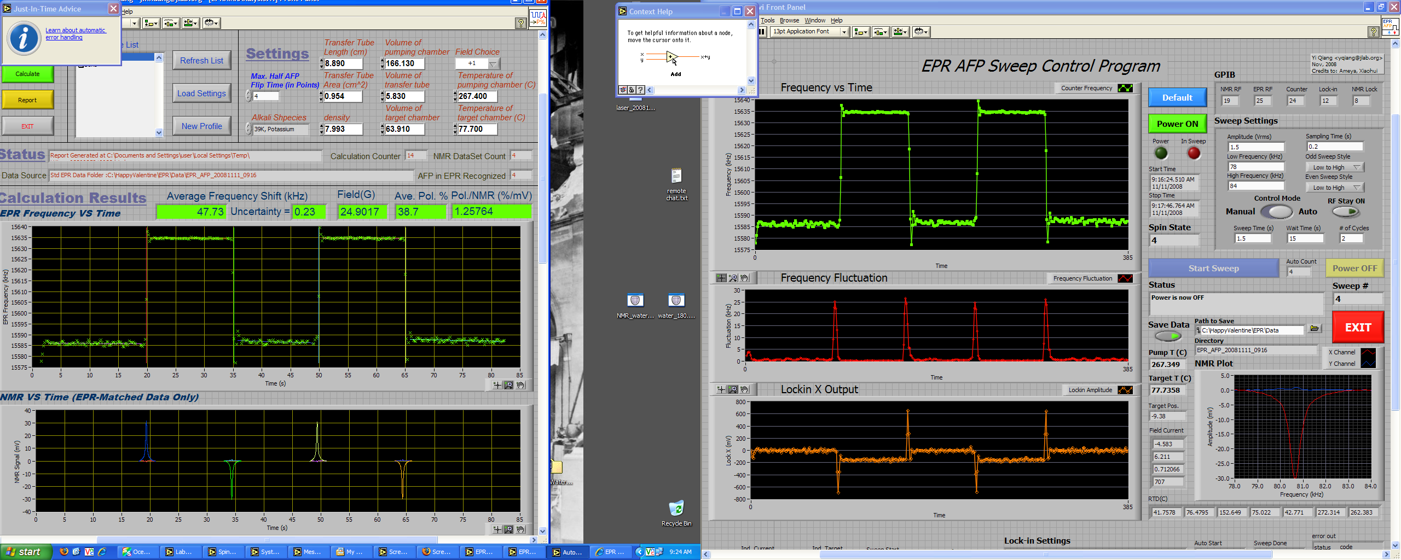Open Reorder menu in Sweep window toolbar

click(x=921, y=32)
